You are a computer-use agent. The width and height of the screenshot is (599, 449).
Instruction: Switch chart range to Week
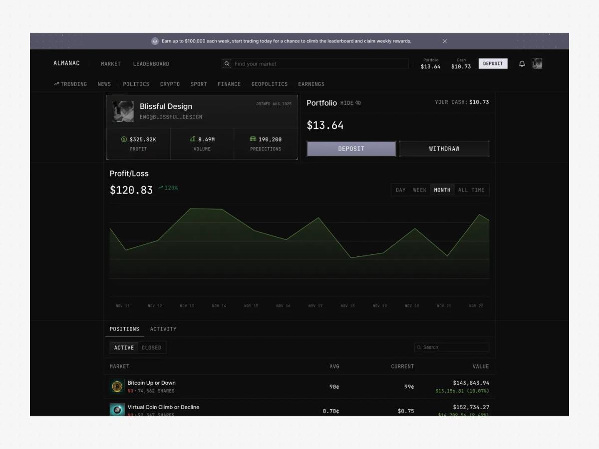pos(420,190)
